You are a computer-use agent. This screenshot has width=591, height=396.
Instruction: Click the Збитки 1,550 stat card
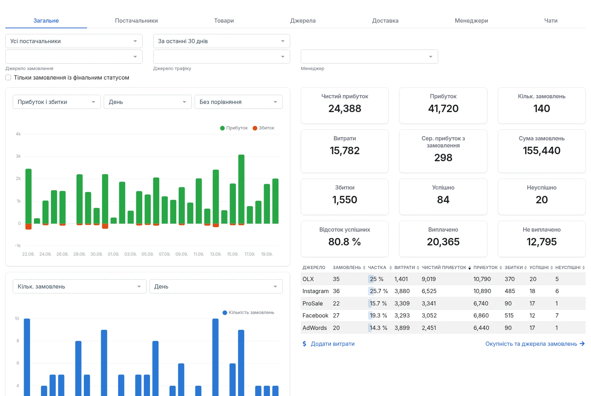click(345, 197)
